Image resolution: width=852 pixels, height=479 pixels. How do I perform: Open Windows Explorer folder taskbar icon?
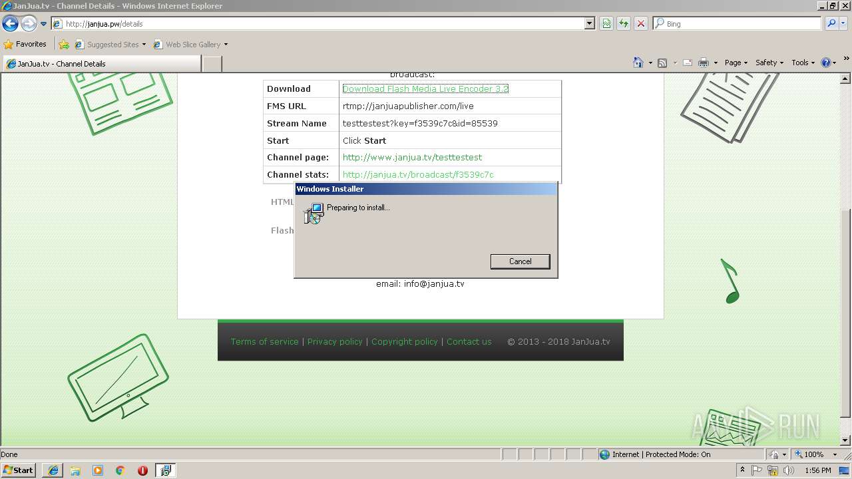tap(75, 470)
